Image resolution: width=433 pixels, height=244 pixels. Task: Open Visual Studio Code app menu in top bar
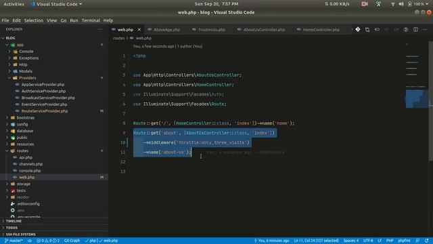point(57,4)
